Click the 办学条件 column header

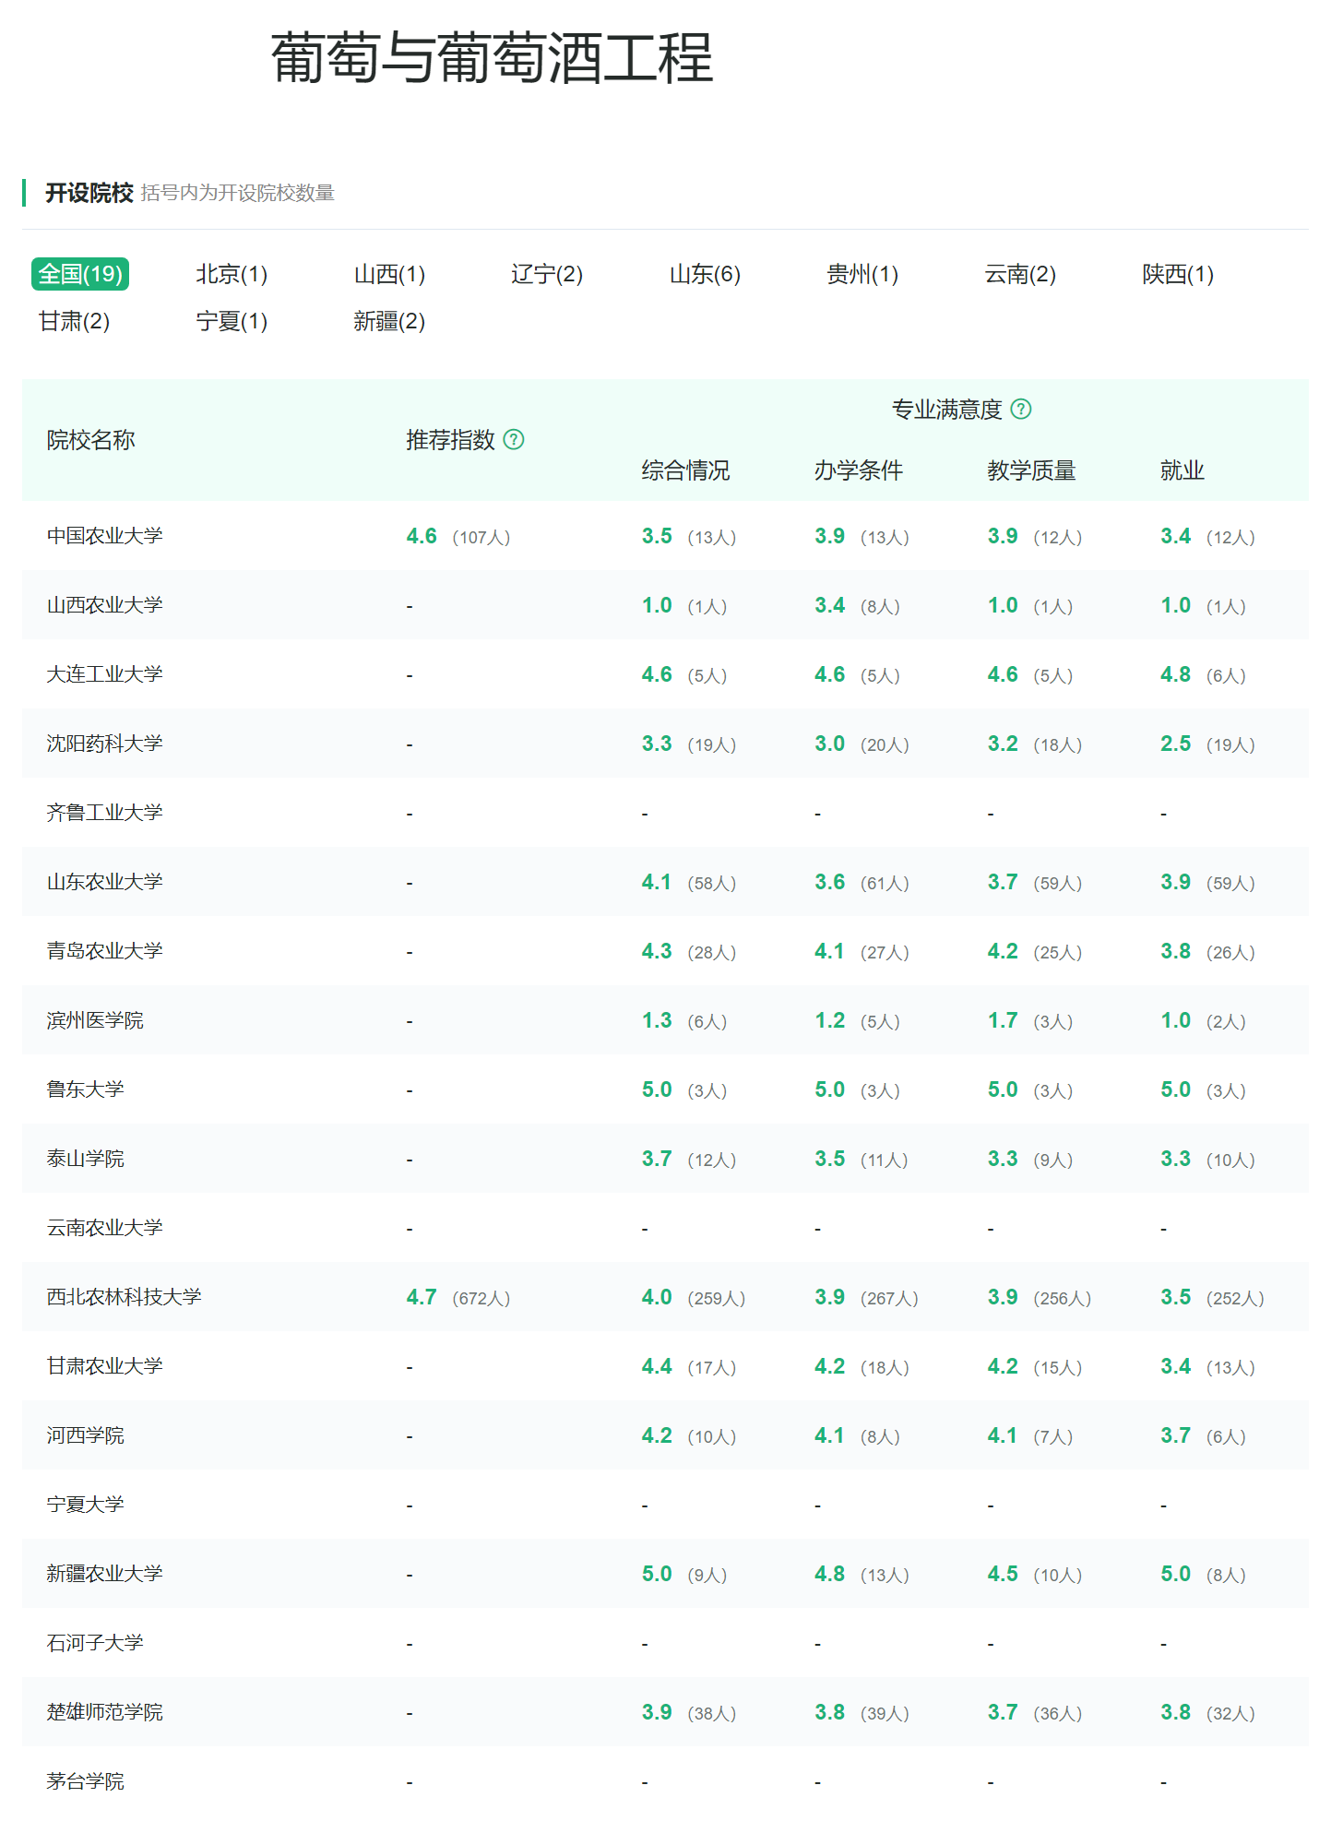tap(859, 470)
